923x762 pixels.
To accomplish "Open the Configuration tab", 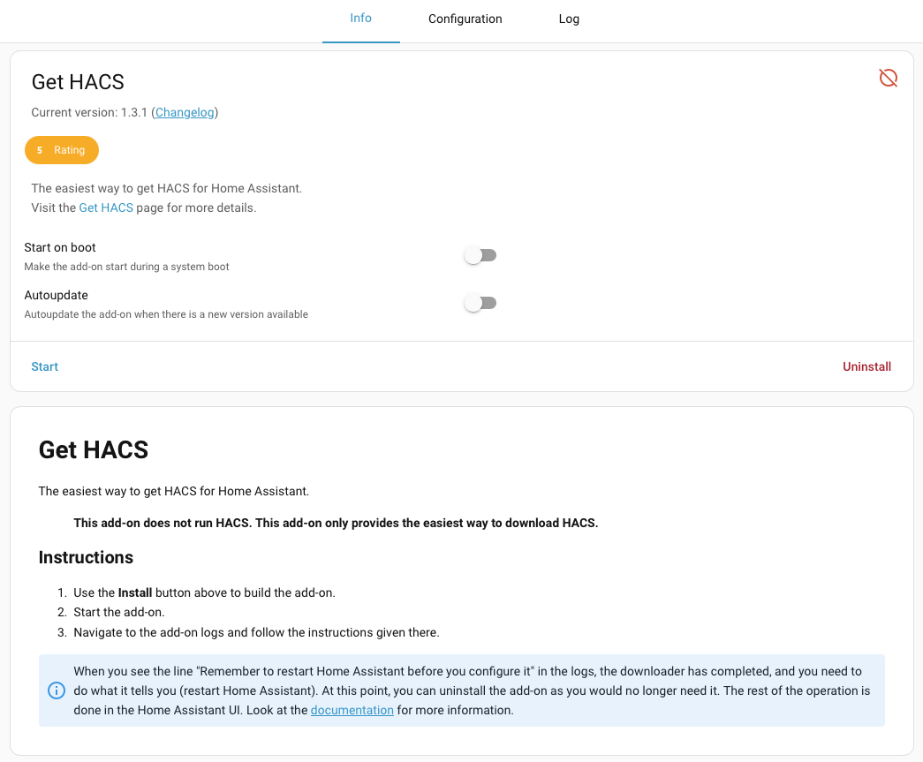I will click(x=465, y=19).
